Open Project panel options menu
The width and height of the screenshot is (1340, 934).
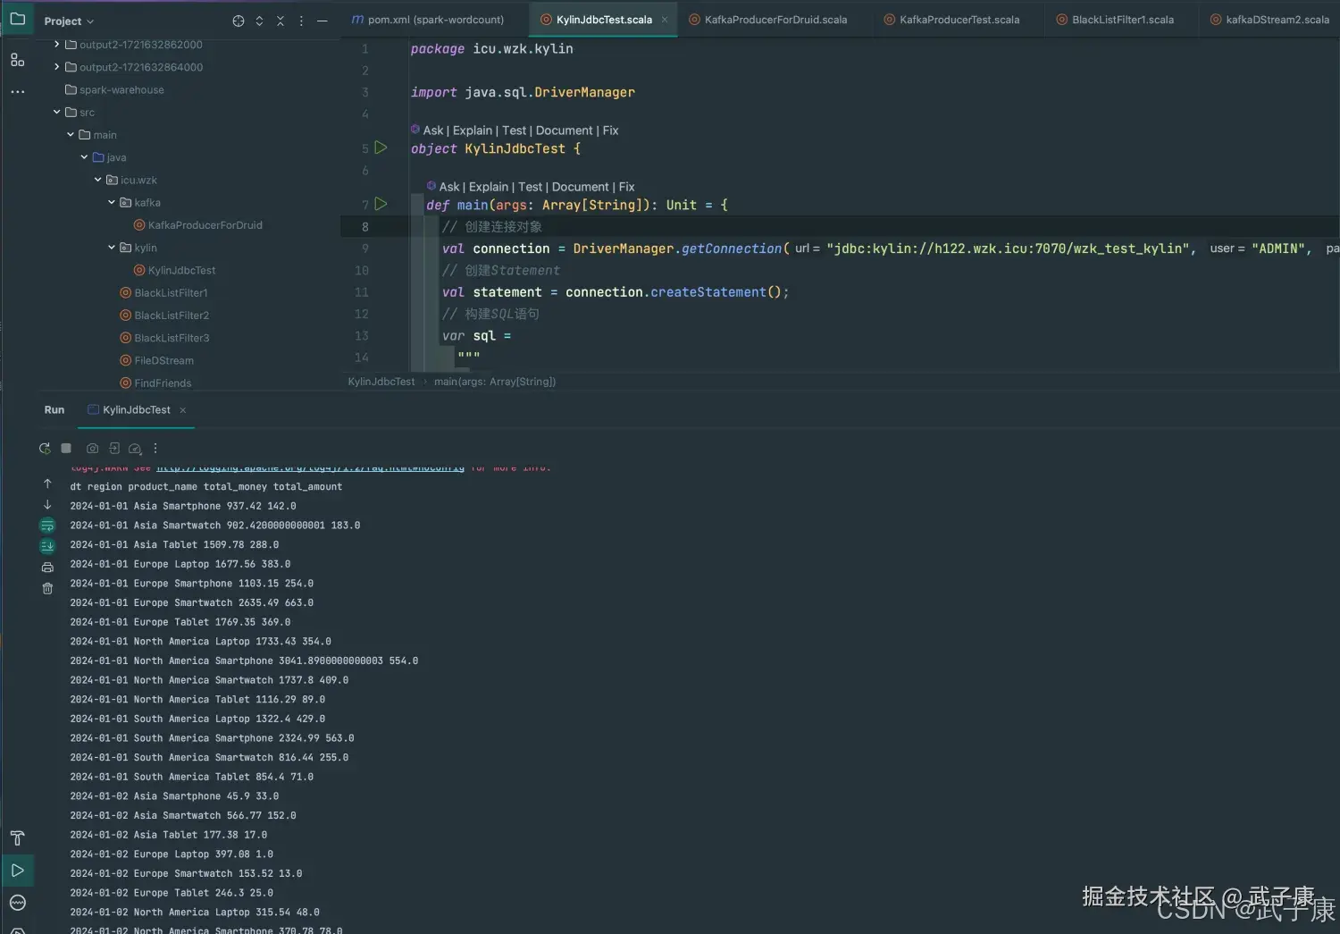click(301, 21)
